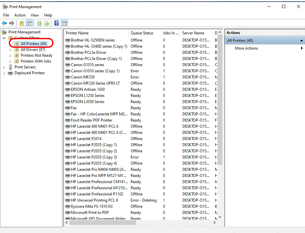Toggle Show/Hide Action Pane toolbar icon
Image resolution: width=305 pixels, height=233 pixels.
[x=65, y=23]
